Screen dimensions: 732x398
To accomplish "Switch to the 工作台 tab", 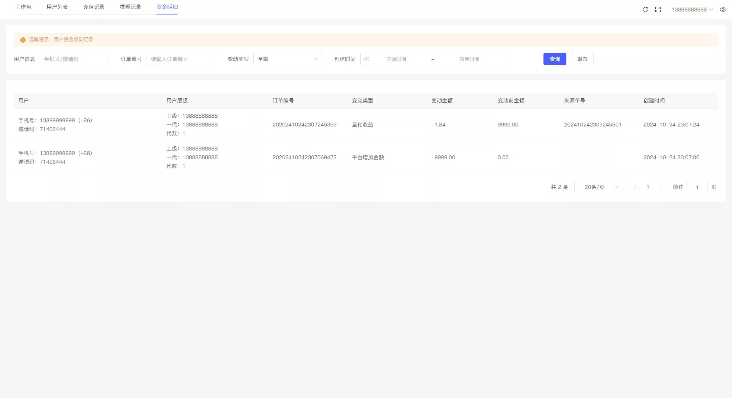I will [24, 7].
